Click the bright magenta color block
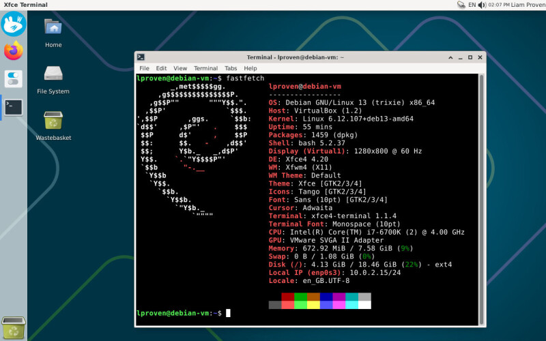546x341 pixels. (339, 305)
